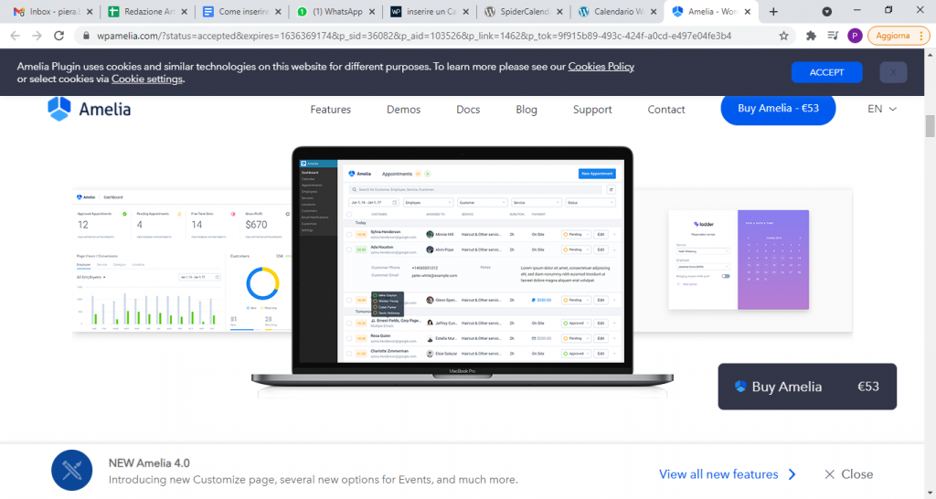Image resolution: width=936 pixels, height=499 pixels.
Task: Switch to the inserire un Ca tab
Action: (x=429, y=11)
